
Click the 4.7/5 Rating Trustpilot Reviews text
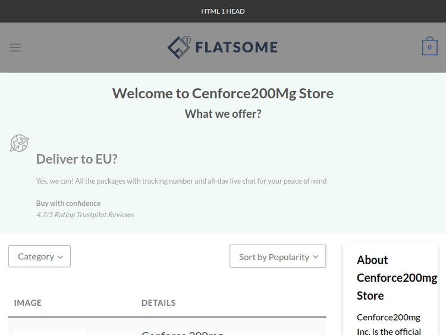click(x=85, y=215)
